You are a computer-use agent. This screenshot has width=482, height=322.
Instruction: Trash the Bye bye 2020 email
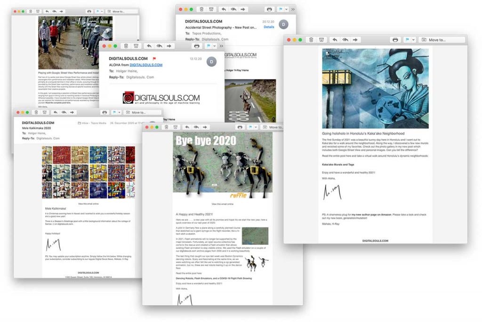click(x=166, y=127)
